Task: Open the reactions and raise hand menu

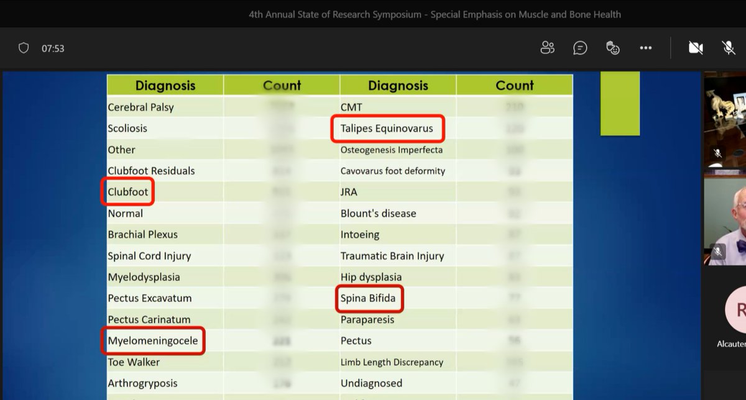Action: pyautogui.click(x=613, y=48)
